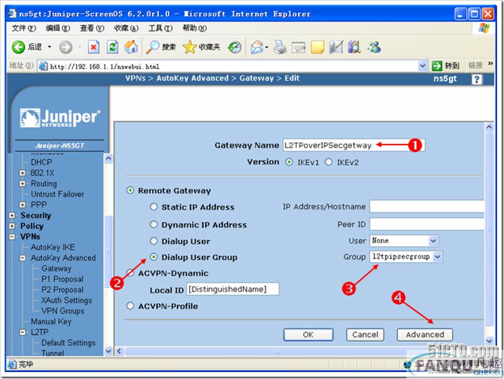Click the form horizontal scroll-left arrow
The image size is (504, 379).
119,351
